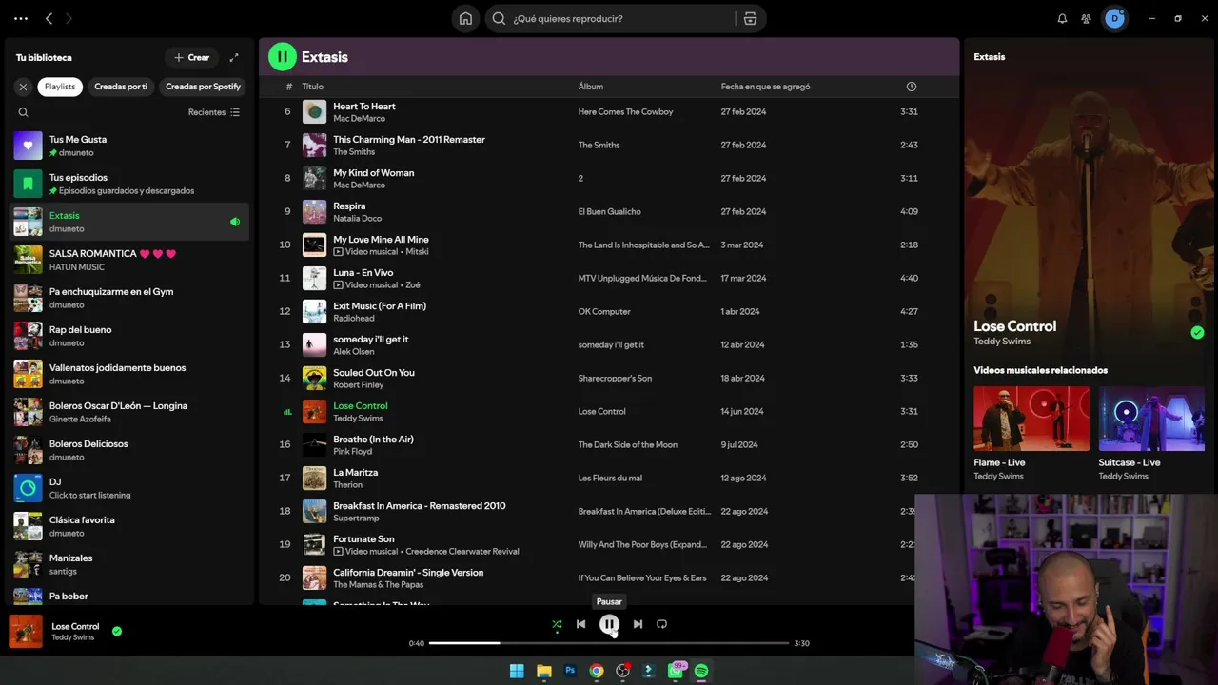Show the friends activity icon
This screenshot has height=685, width=1218.
[1086, 18]
